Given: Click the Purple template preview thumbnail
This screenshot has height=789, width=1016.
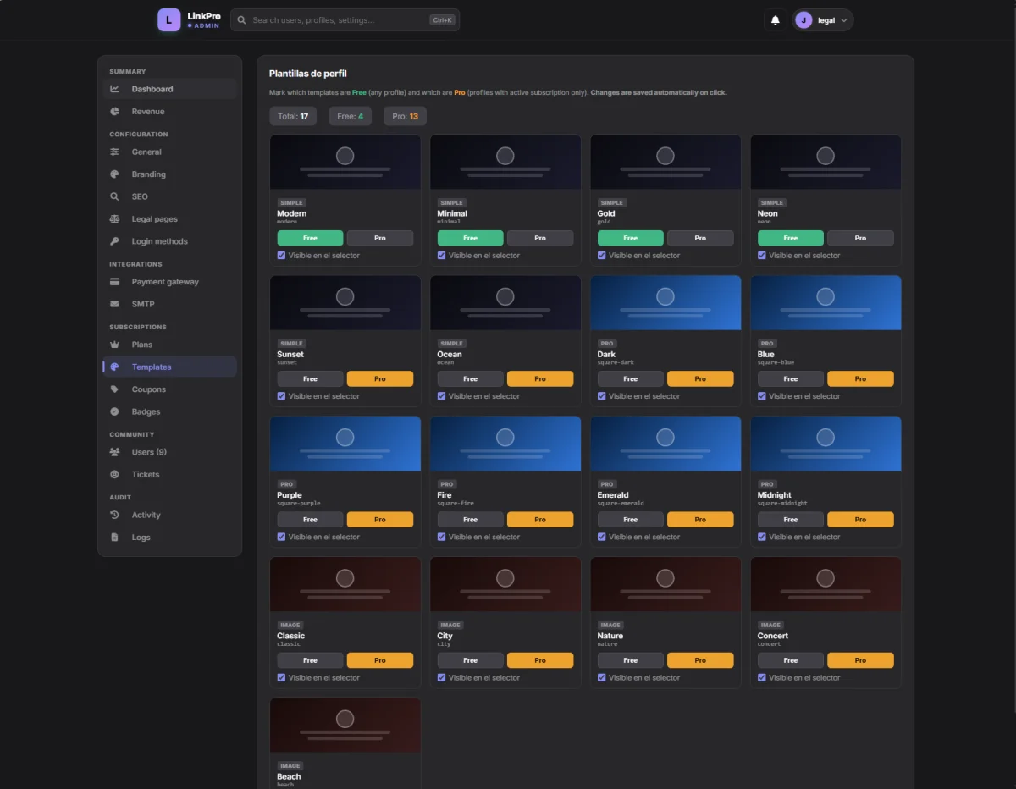Looking at the screenshot, I should [x=345, y=444].
